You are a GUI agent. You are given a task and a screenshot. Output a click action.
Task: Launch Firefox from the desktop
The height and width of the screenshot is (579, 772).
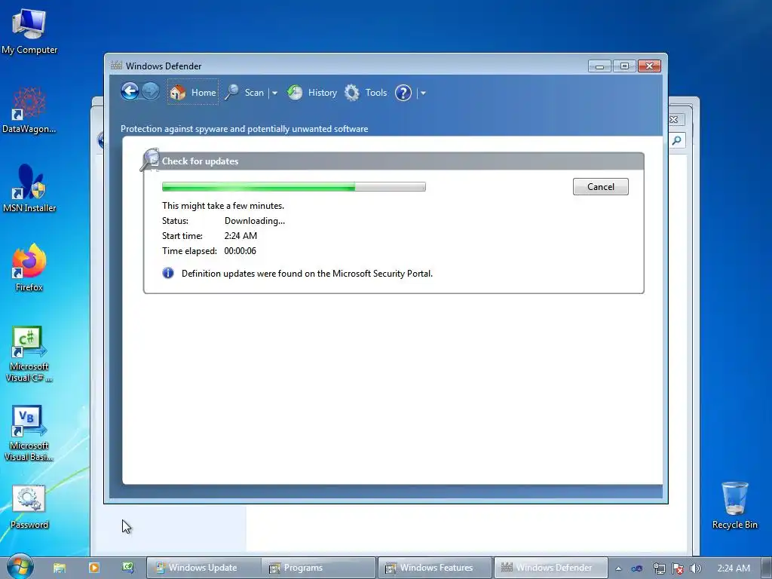click(x=29, y=268)
